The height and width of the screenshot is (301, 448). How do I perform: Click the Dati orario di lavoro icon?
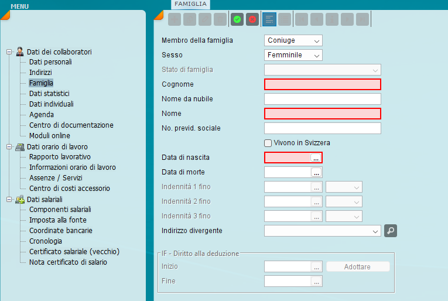coord(20,147)
